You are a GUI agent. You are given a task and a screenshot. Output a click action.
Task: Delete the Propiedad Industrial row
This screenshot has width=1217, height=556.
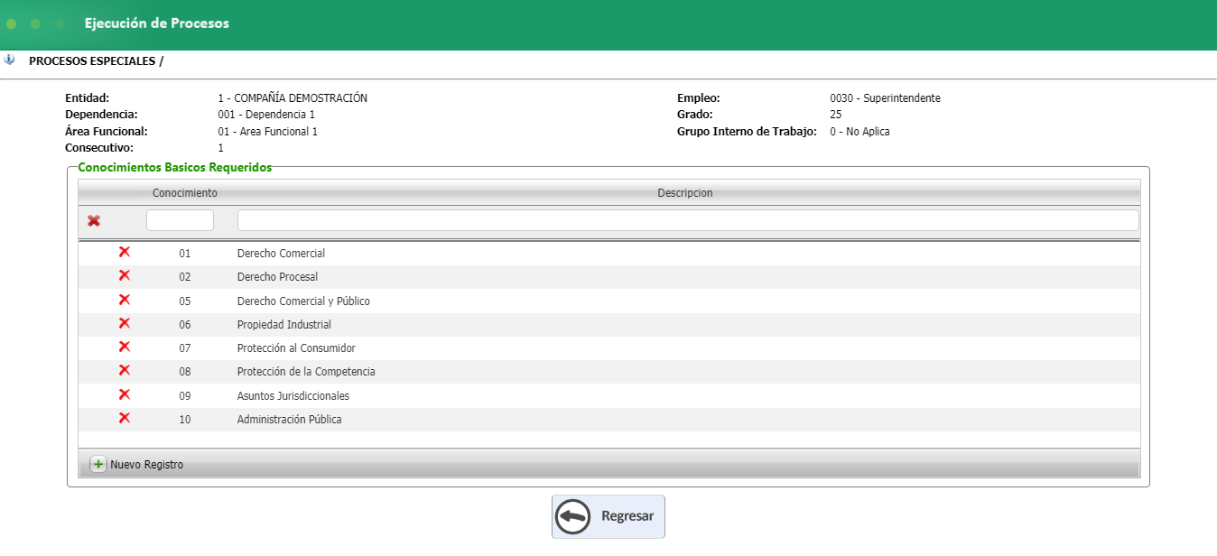125,323
